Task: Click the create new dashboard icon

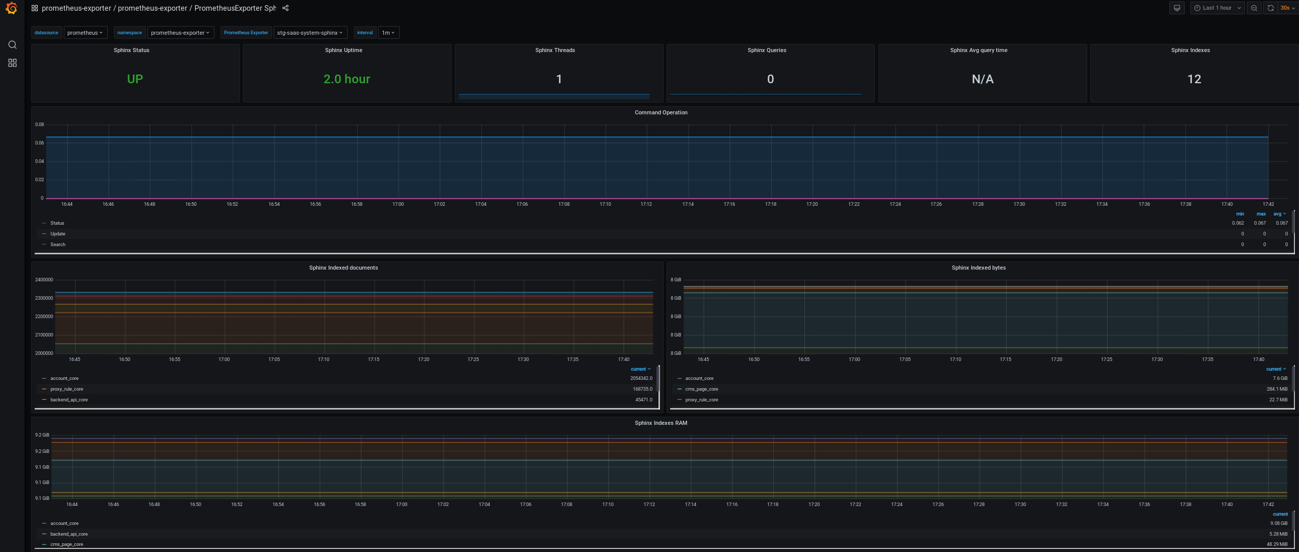Action: [x=11, y=63]
